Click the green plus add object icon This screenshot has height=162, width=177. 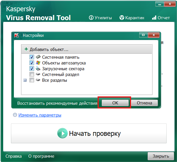click(26, 49)
